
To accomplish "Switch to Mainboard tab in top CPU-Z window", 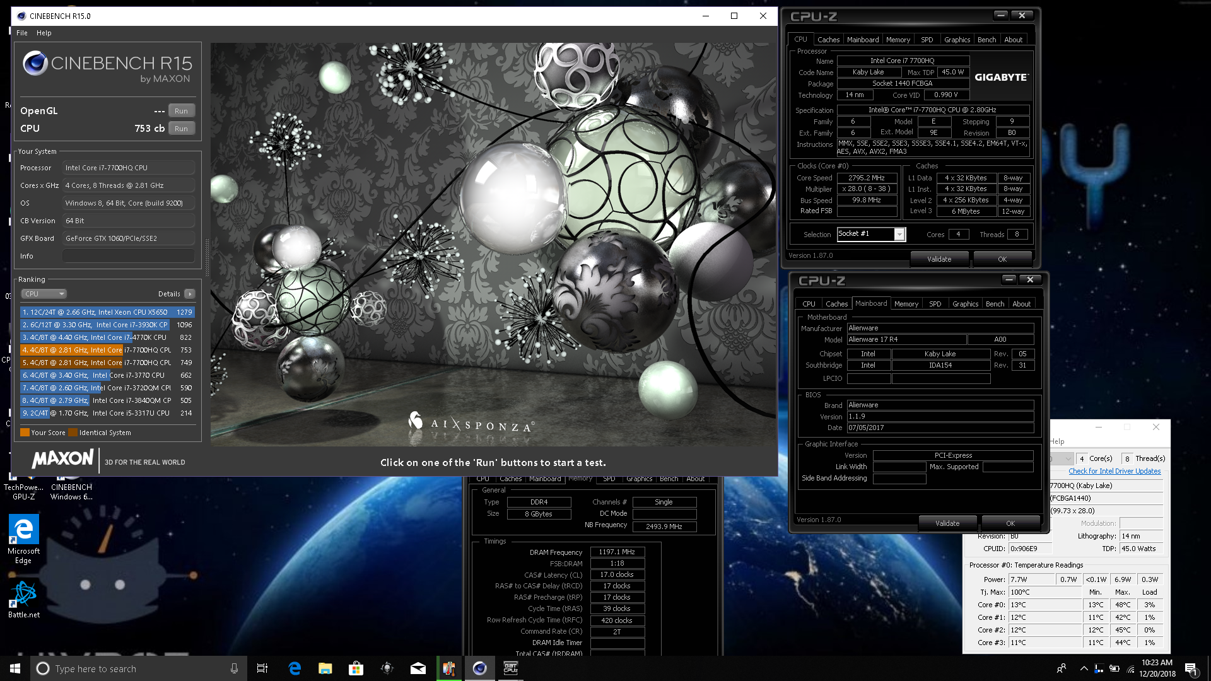I will pos(862,40).
